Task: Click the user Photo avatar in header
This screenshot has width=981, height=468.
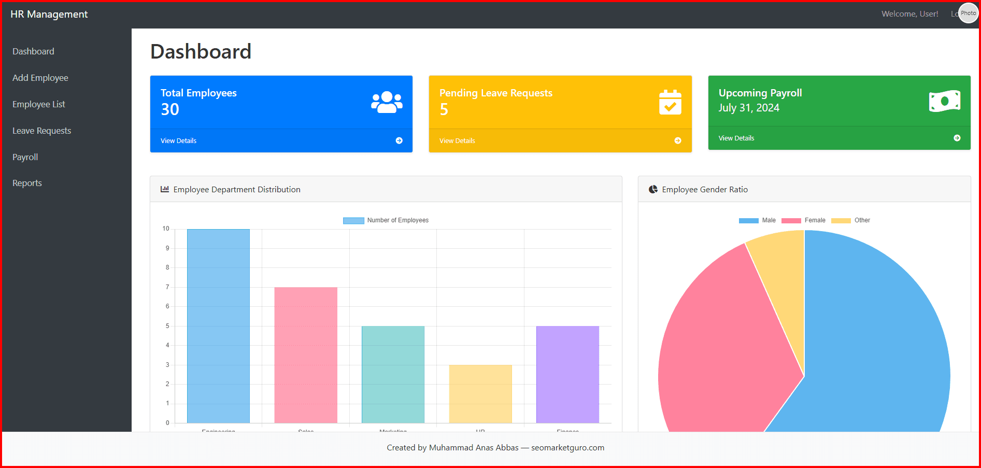Action: [968, 13]
